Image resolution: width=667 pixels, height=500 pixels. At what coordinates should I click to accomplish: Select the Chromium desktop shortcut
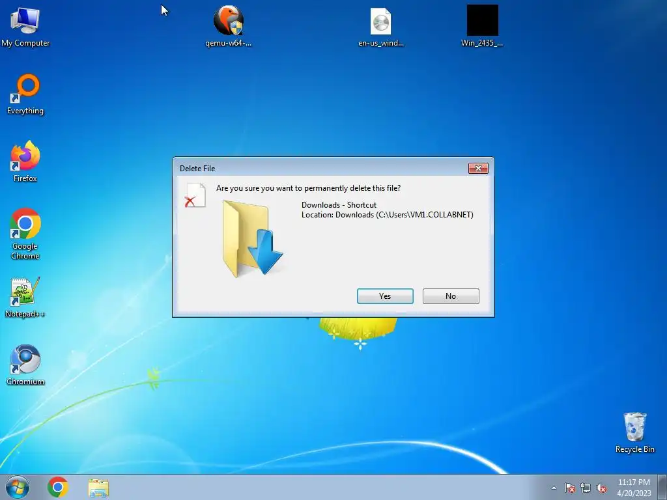25,365
